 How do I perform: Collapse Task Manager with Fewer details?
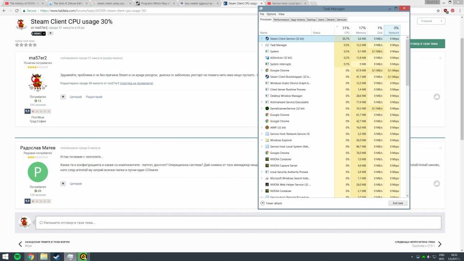click(271, 204)
